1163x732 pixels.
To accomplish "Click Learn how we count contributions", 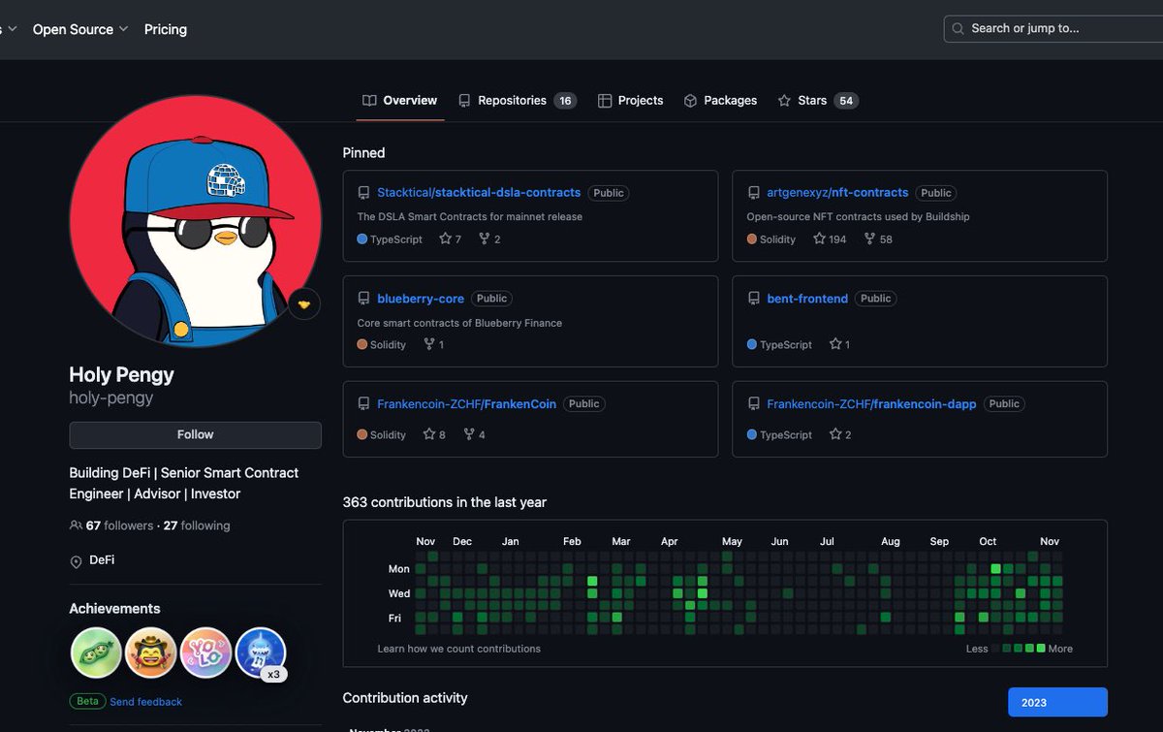I will 459,649.
